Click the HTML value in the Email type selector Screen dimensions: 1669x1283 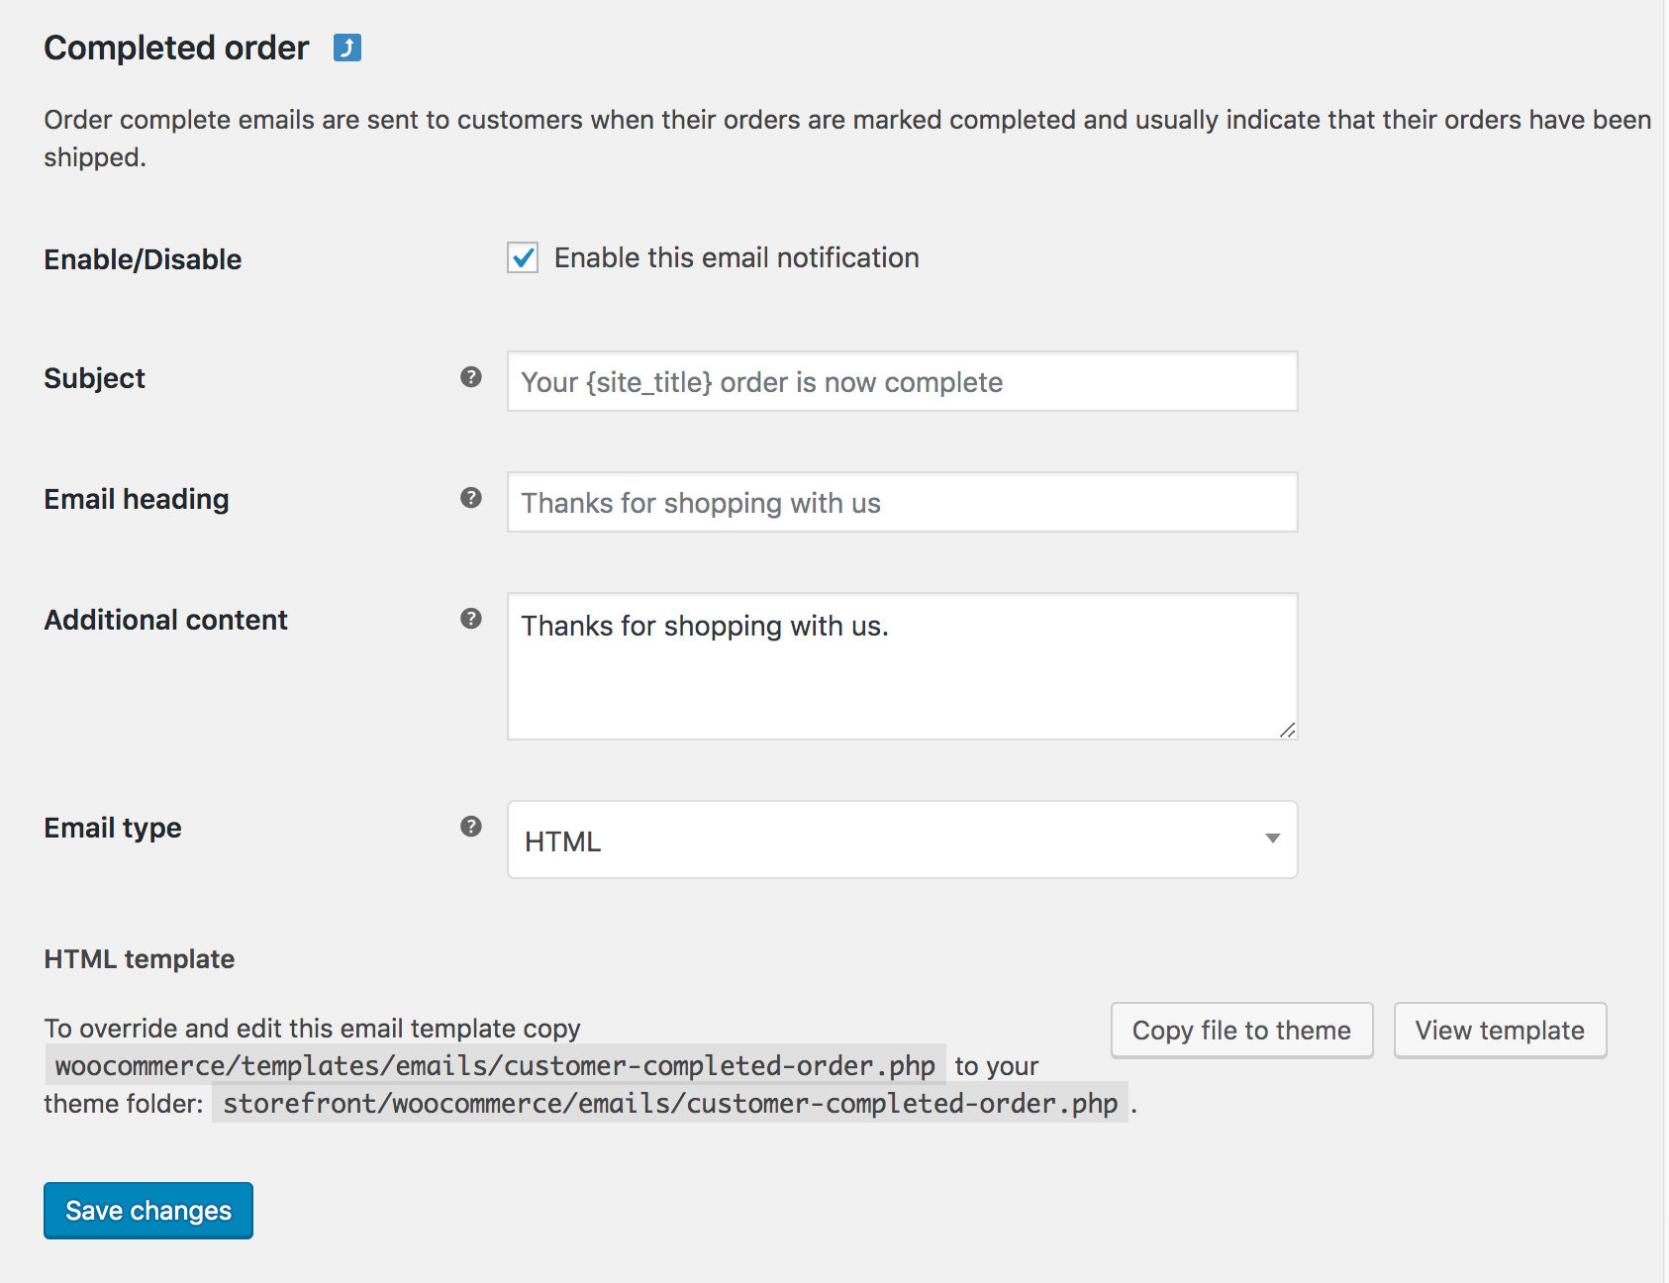click(562, 841)
